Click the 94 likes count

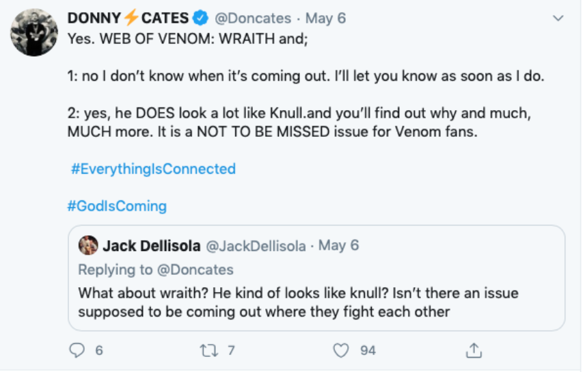click(368, 350)
